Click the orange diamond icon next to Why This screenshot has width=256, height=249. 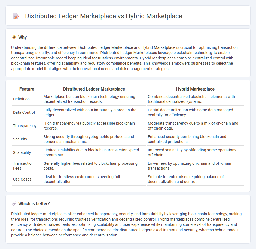(x=14, y=37)
